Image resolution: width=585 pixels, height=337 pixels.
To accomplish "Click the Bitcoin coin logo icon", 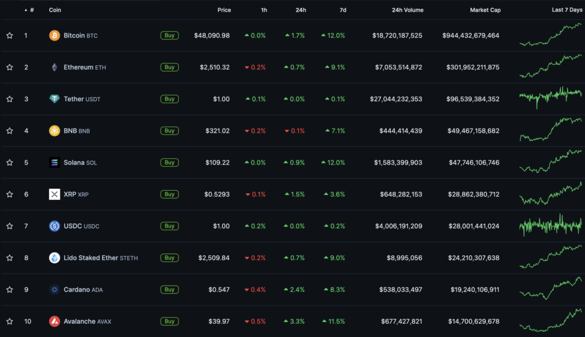I will pos(54,35).
